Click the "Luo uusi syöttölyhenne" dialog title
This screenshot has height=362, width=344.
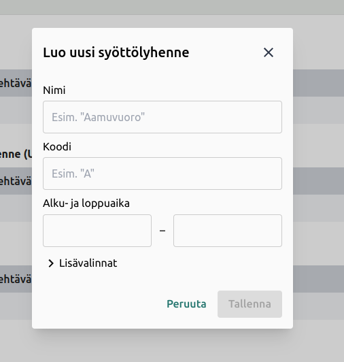coord(116,52)
